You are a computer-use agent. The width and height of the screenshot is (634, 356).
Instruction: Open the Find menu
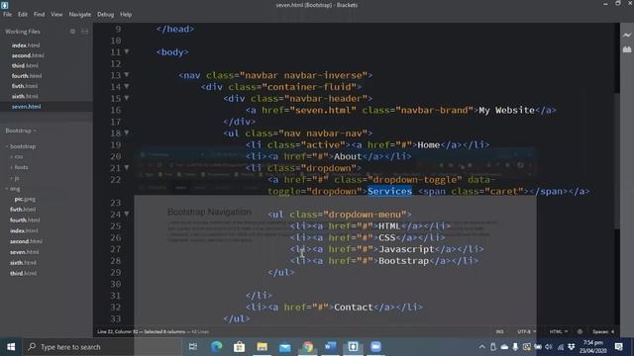[x=40, y=14]
